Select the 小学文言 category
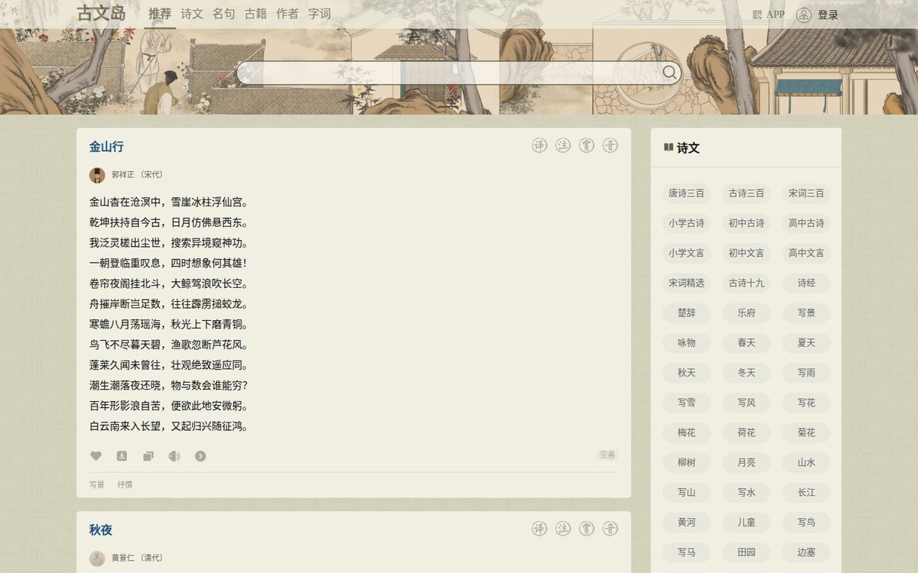The image size is (918, 573). 686,253
